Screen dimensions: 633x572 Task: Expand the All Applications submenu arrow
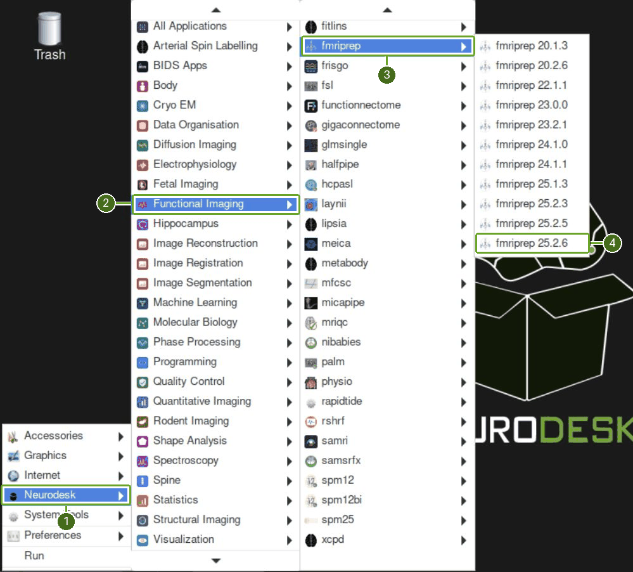(x=289, y=27)
